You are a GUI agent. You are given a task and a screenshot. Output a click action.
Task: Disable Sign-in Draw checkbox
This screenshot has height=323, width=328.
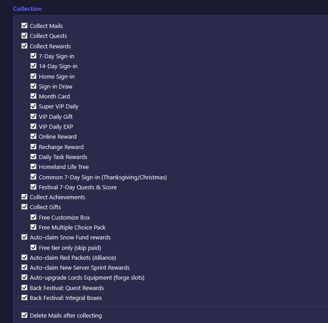click(33, 86)
